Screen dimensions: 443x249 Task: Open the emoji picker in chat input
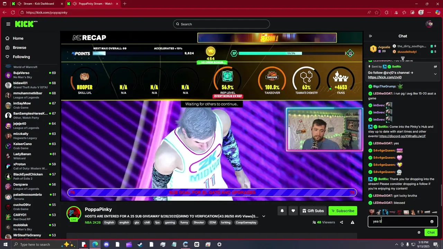(432, 221)
